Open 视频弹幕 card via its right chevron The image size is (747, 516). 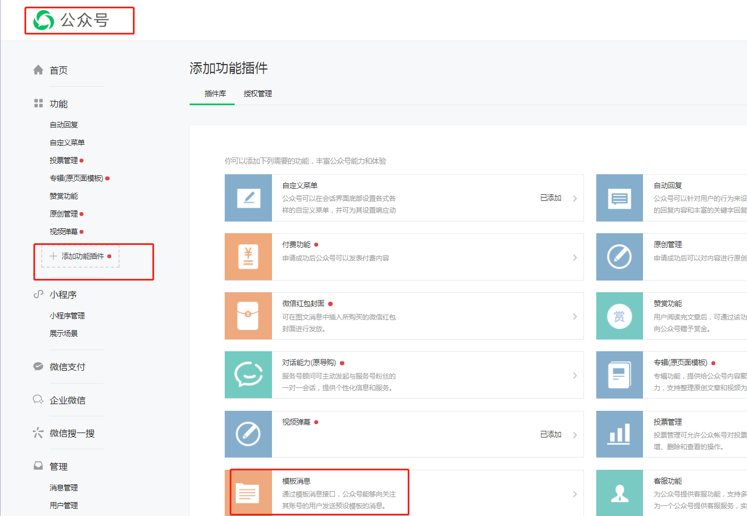[x=575, y=435]
